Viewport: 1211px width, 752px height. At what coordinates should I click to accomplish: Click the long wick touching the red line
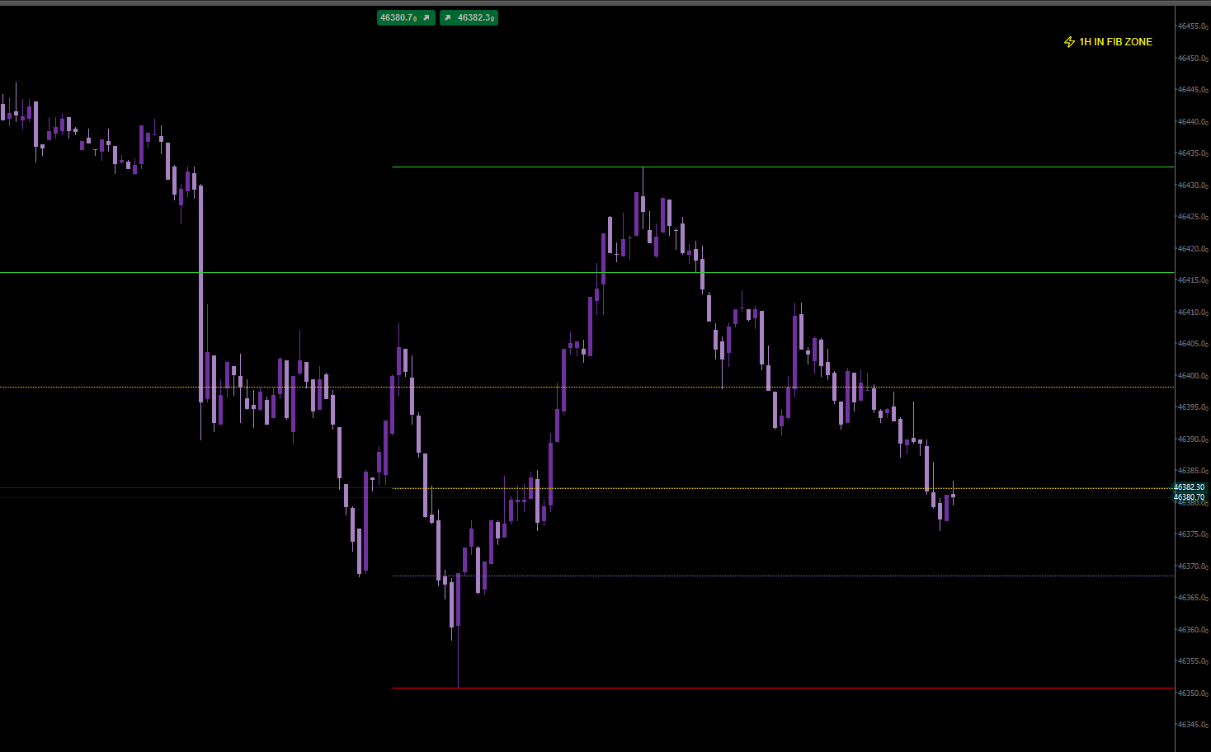[458, 660]
